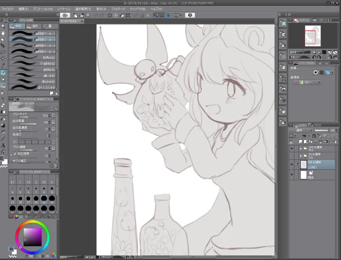Screen dimensions: 341x260
Task: Select the Auto select magic wand tool
Action: 3,59
